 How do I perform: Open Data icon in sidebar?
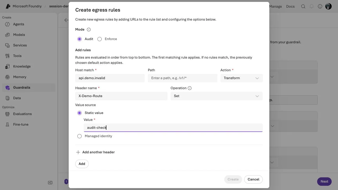click(x=8, y=98)
